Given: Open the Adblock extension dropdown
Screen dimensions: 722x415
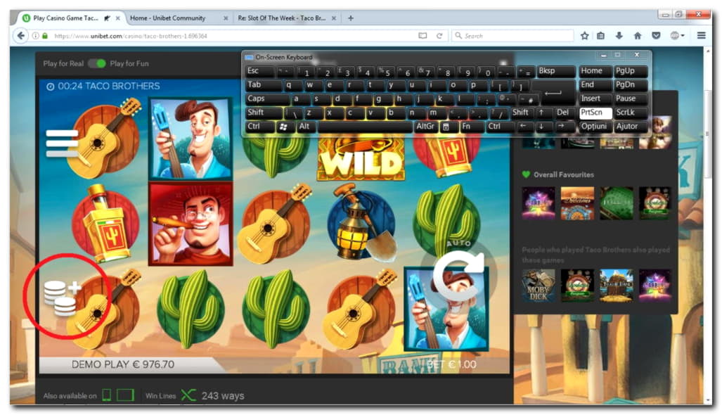Looking at the screenshot, I should tap(677, 35).
